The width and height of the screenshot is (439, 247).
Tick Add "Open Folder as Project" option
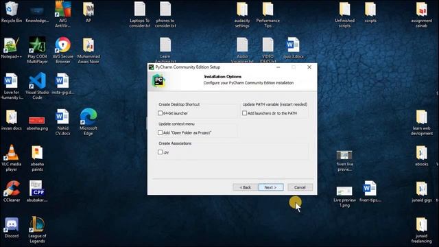[160, 132]
